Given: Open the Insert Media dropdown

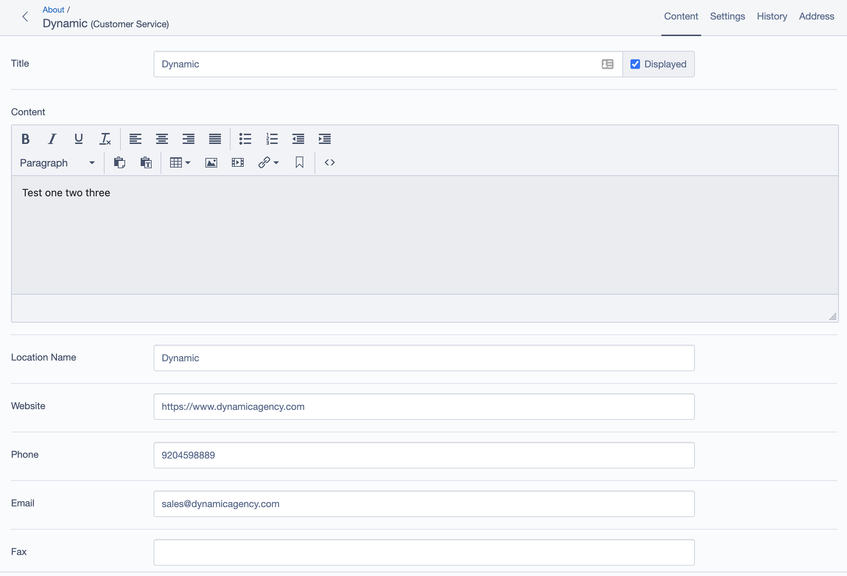Looking at the screenshot, I should tap(238, 163).
